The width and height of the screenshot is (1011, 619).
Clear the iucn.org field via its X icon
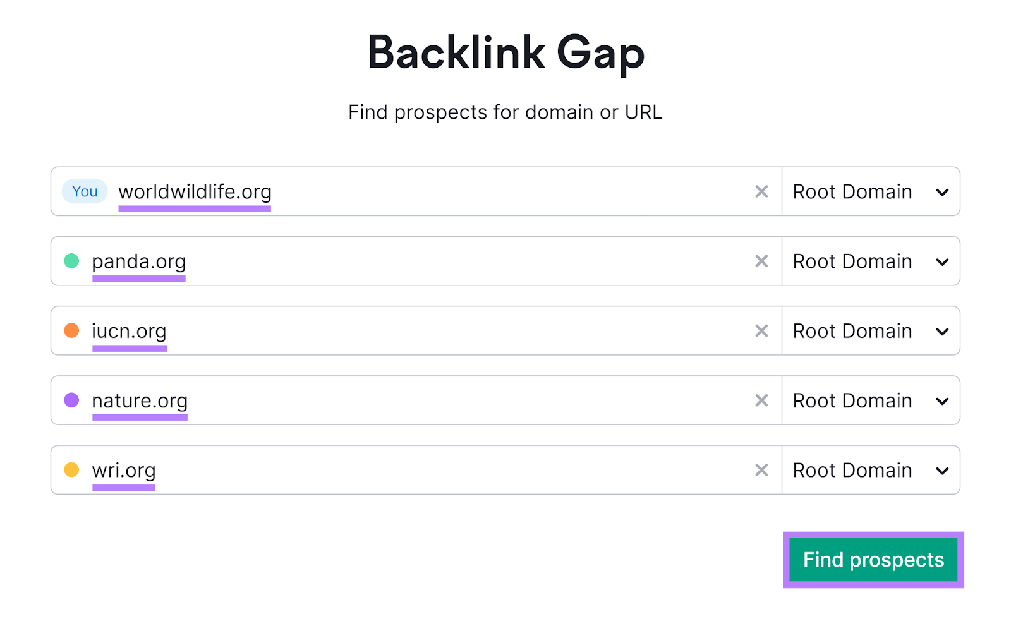tap(762, 330)
